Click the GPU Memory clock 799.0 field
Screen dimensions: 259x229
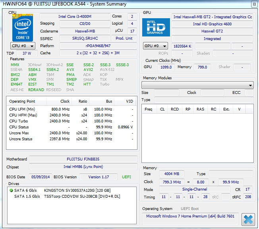(202, 67)
